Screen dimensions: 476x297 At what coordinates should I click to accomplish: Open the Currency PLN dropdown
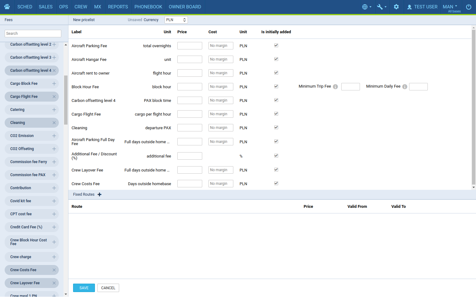point(176,20)
